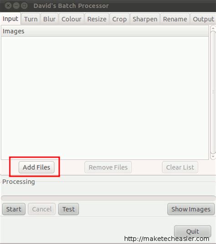
Task: Click the Processing progress bar
Action: [x=108, y=198]
